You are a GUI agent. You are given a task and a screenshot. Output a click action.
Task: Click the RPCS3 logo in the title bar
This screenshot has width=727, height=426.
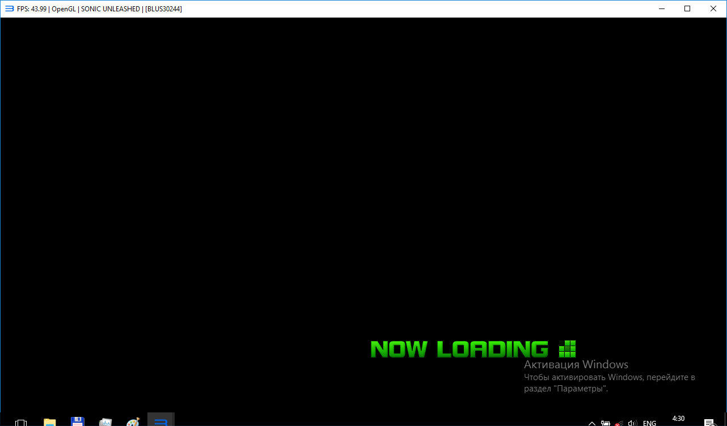point(9,8)
